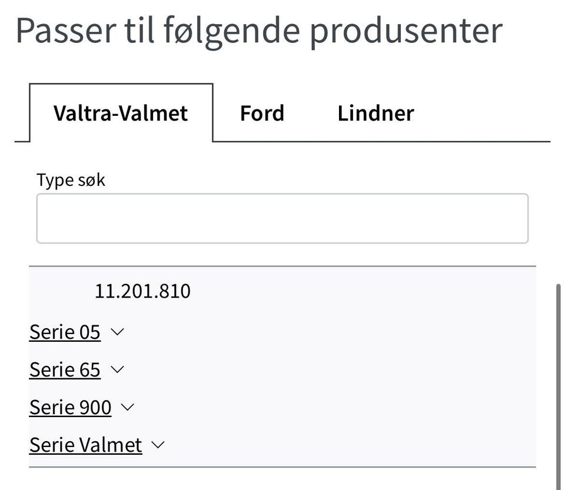565x490 pixels.
Task: Click blank gray area right of Serie 65
Action: point(330,370)
